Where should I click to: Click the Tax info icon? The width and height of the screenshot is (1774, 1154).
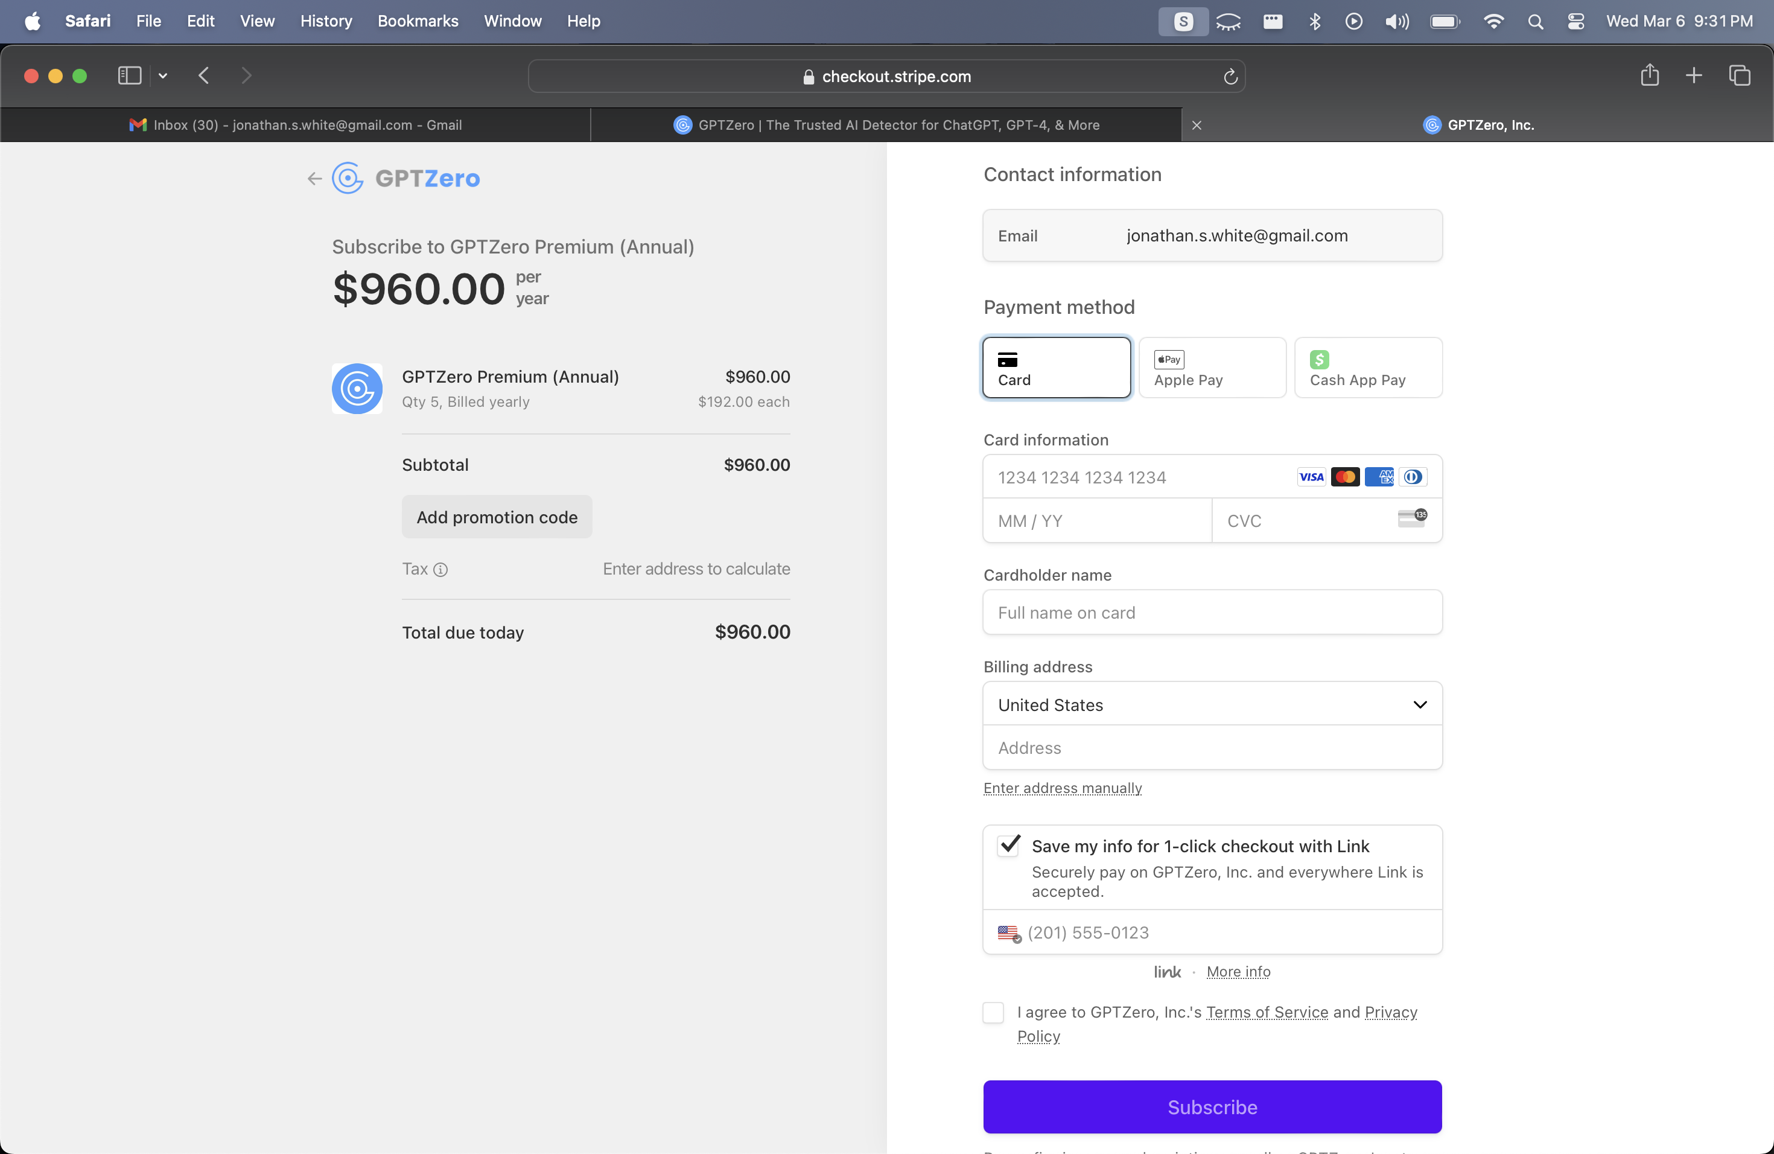point(440,570)
